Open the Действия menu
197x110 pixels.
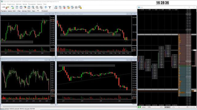click(x=19, y=4)
